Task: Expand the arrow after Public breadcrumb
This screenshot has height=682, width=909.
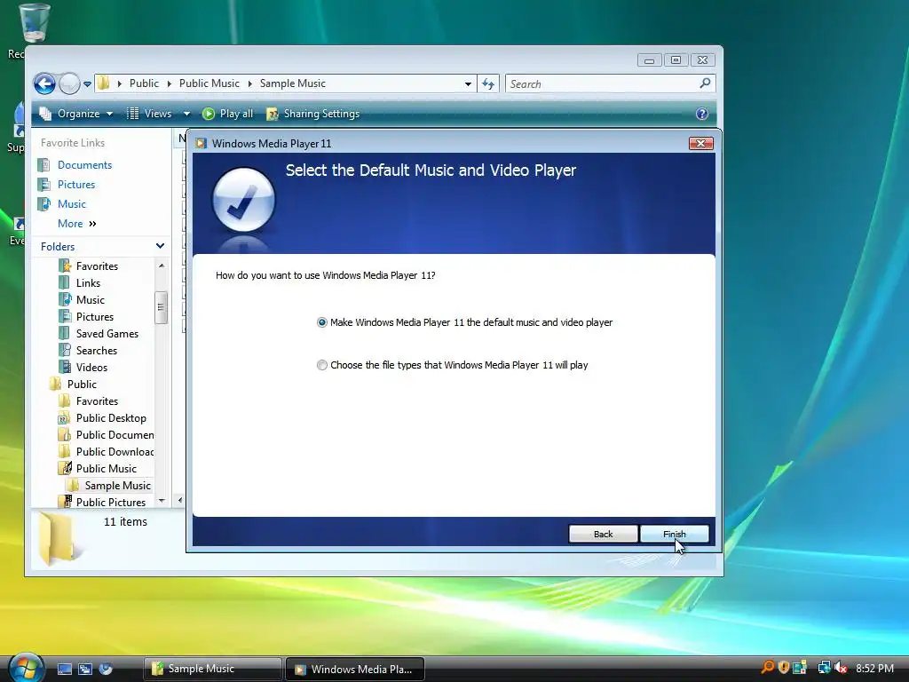Action: pos(170,84)
